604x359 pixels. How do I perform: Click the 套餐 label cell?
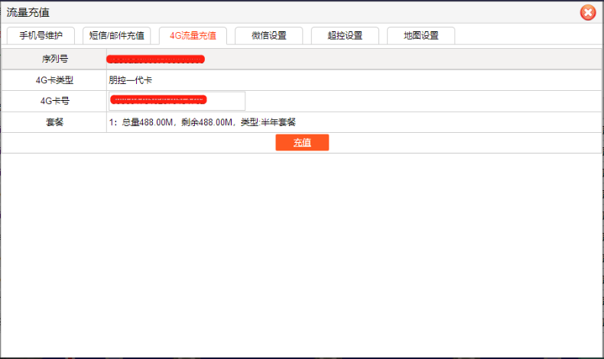point(54,122)
